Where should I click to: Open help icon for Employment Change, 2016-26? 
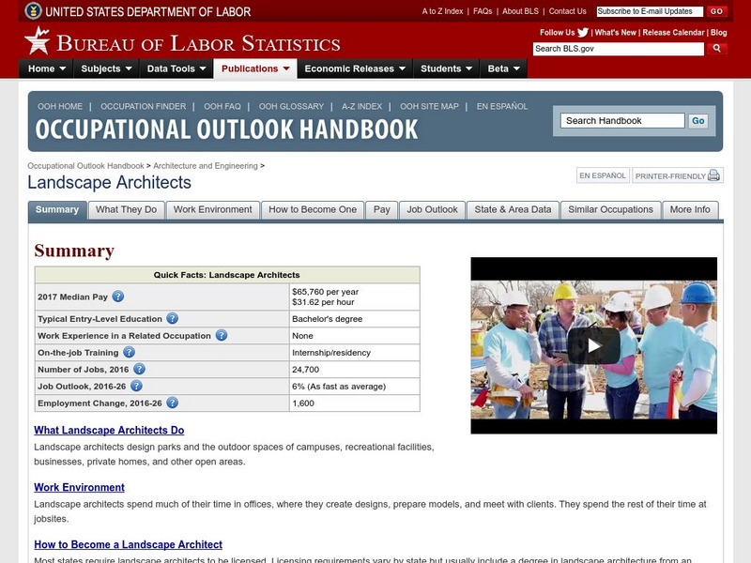coord(173,403)
